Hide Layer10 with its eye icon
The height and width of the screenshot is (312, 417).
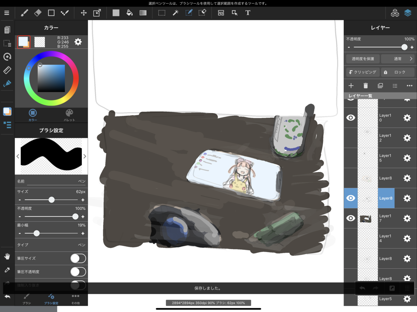pos(351,118)
